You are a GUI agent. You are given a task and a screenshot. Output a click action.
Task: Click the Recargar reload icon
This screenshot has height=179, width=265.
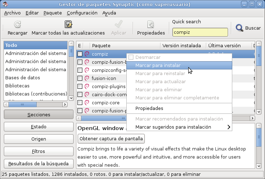(x=17, y=24)
